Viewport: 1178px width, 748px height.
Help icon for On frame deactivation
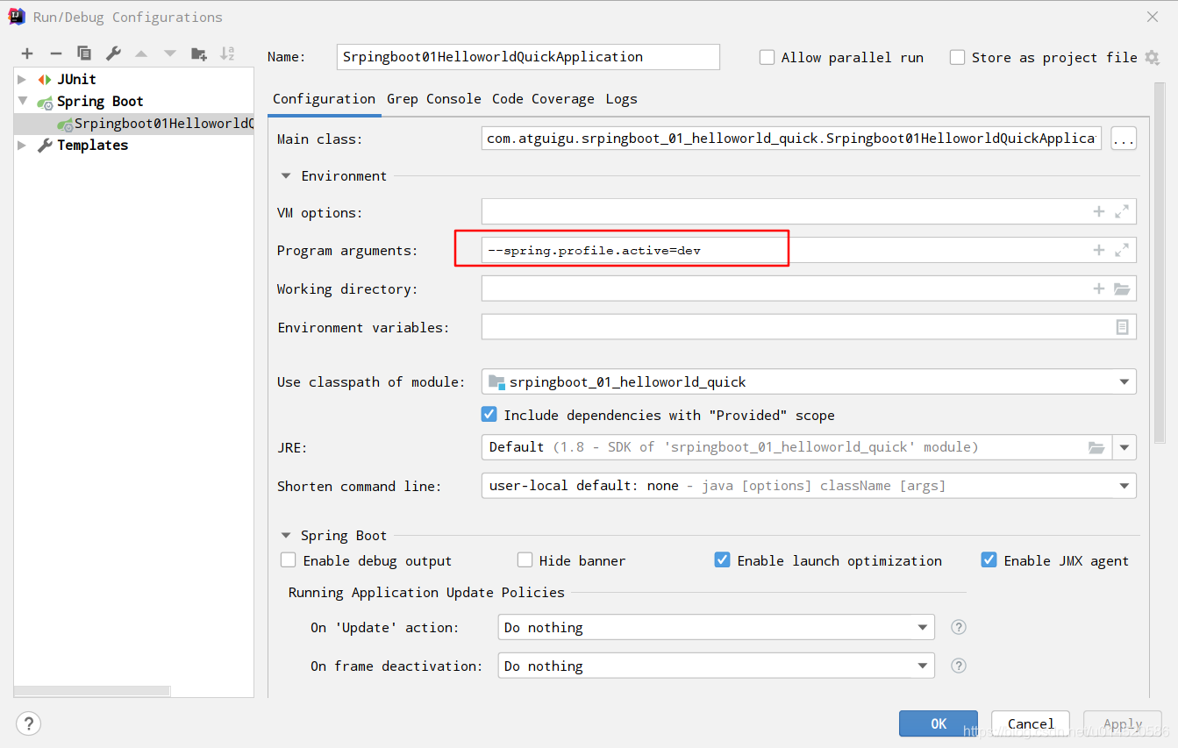[x=959, y=666]
